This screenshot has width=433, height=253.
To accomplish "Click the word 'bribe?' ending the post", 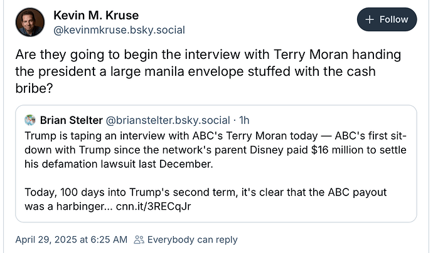I will pyautogui.click(x=34, y=88).
